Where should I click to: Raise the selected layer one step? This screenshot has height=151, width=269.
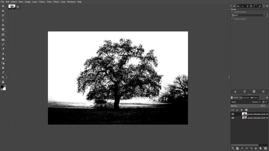[242, 148]
